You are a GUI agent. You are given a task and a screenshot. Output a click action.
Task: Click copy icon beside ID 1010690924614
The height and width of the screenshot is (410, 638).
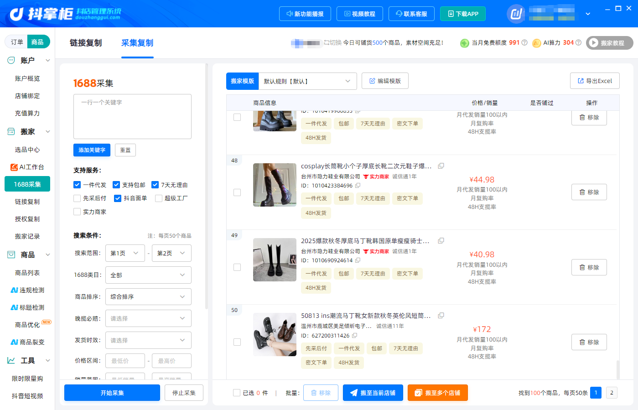pyautogui.click(x=358, y=260)
